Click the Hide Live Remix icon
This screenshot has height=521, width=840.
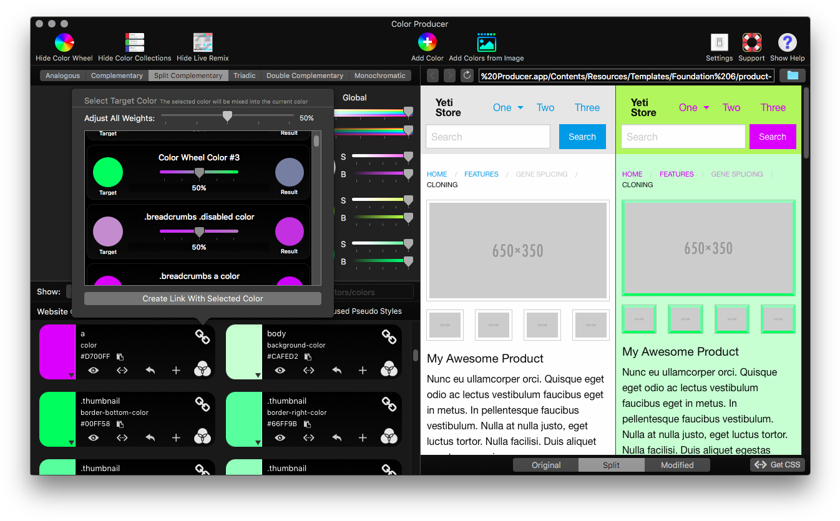pyautogui.click(x=203, y=43)
